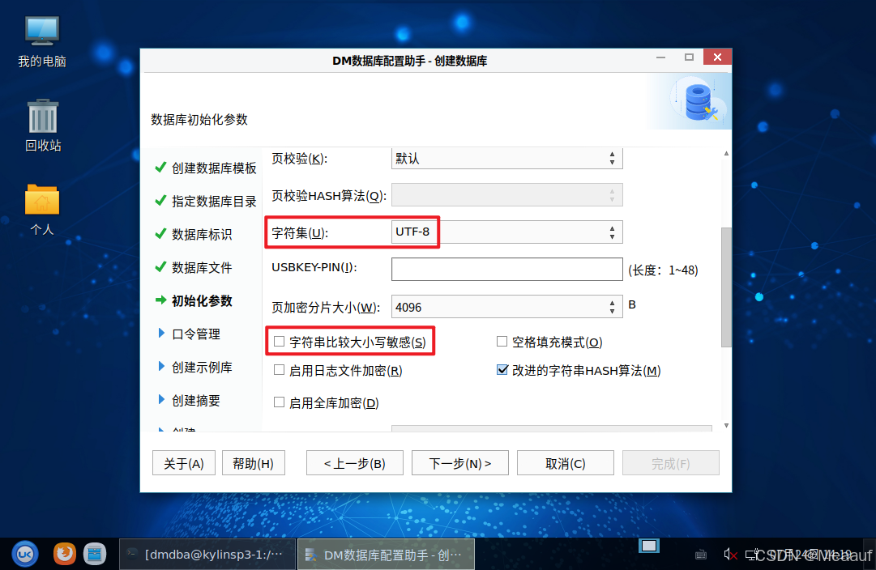Go back with 上一步(B) button

click(355, 463)
